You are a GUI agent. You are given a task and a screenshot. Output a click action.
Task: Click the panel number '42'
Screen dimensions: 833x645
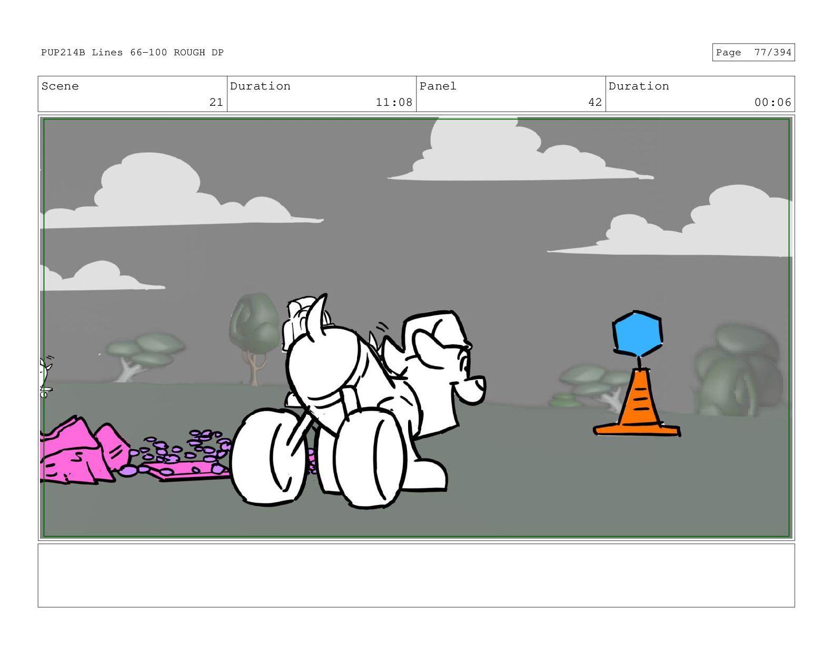pyautogui.click(x=595, y=102)
